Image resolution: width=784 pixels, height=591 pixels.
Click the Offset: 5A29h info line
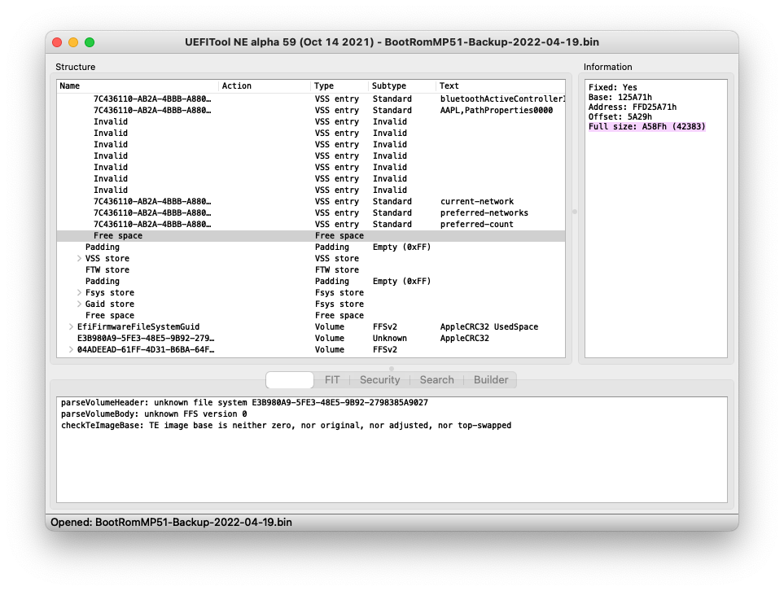click(620, 117)
